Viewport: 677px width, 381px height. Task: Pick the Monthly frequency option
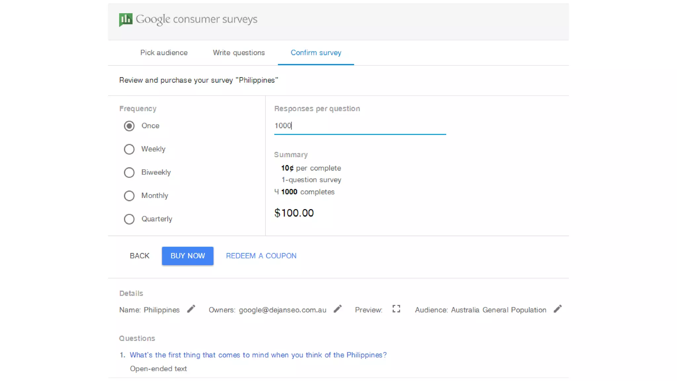pos(129,196)
